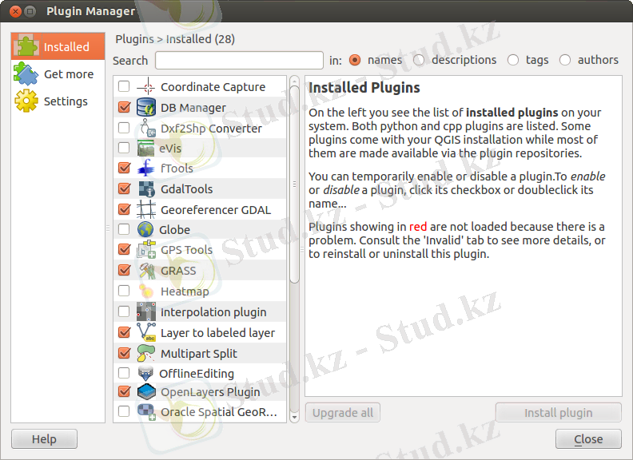Click the Get more puzzle pieces icon
Image resolution: width=633 pixels, height=460 pixels.
26,73
